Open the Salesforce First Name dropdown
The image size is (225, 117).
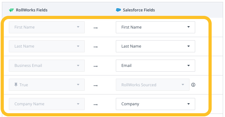156,27
